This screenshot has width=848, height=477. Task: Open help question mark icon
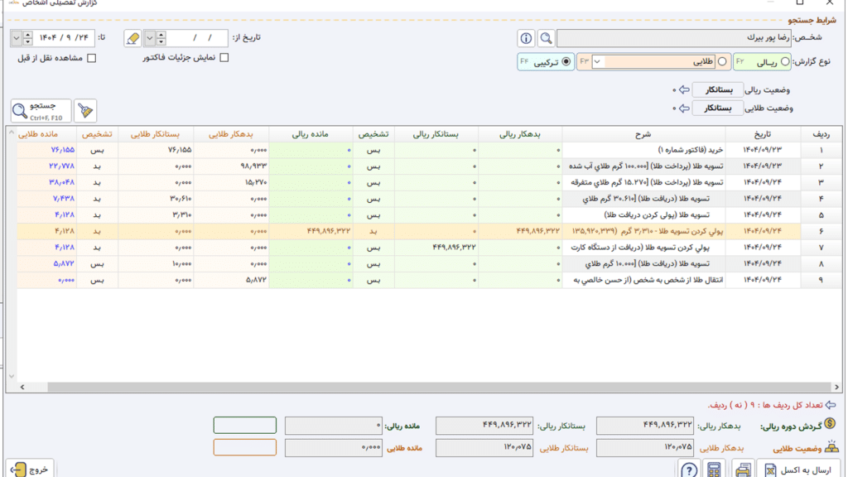(689, 470)
